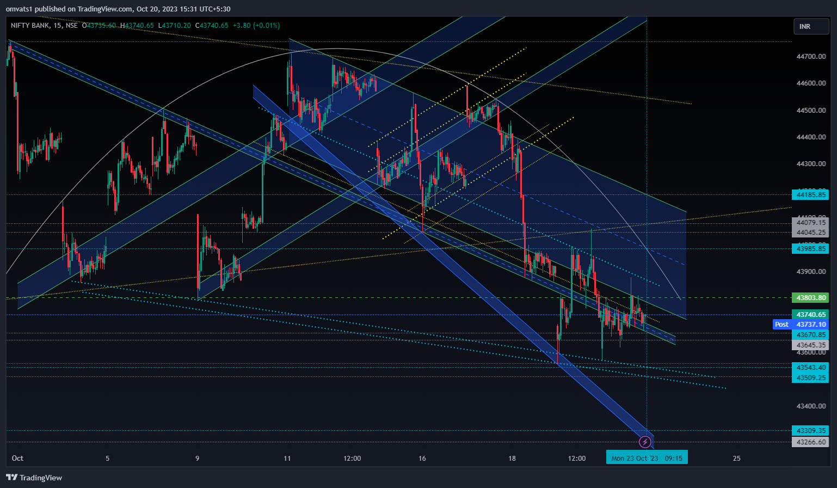Image resolution: width=837 pixels, height=488 pixels.
Task: Click the 12:00 label after date 18
Action: tap(577, 458)
